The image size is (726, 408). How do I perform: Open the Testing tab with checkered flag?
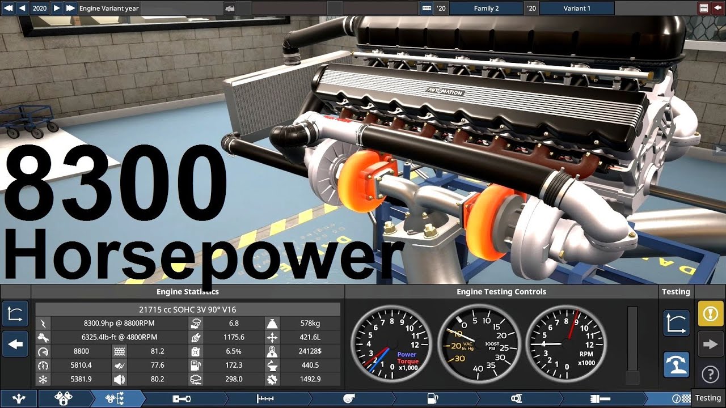coord(681,398)
